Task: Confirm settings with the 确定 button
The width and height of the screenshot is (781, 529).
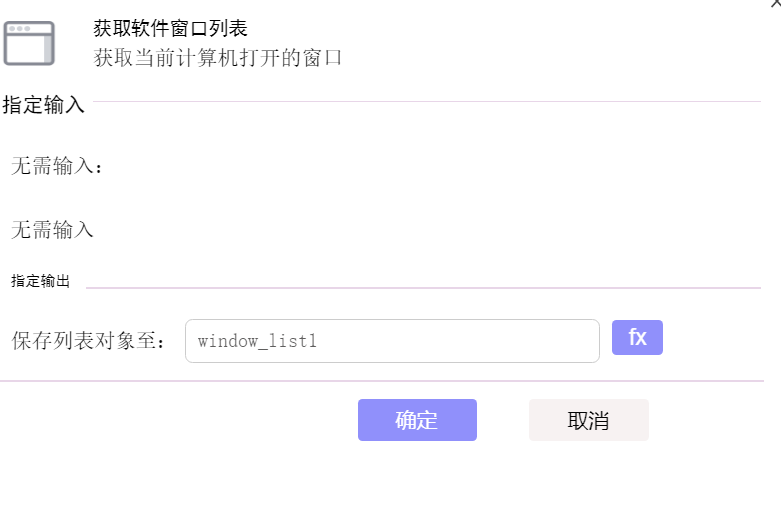Action: (x=416, y=420)
